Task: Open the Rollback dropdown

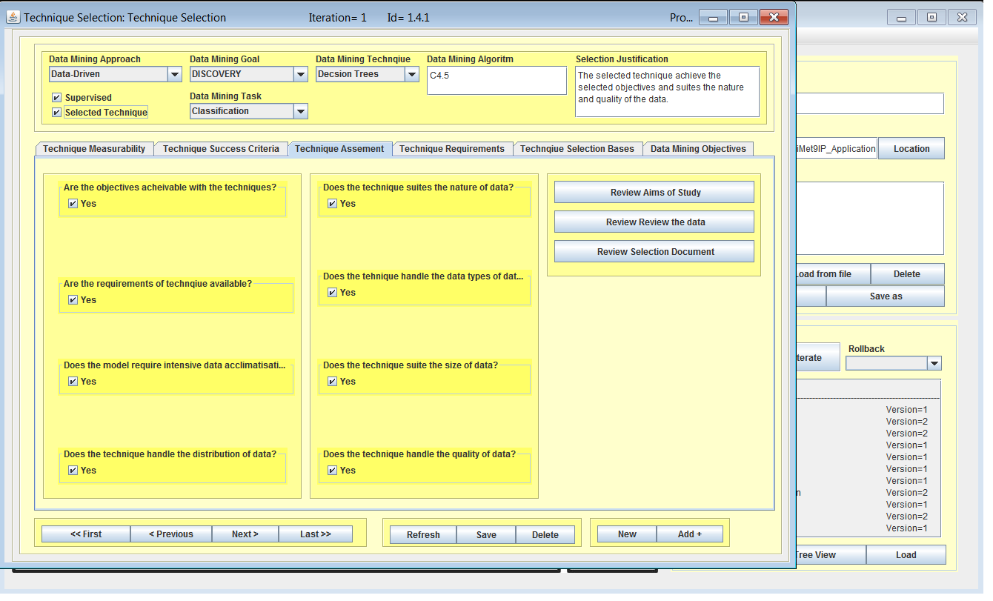Action: [x=934, y=363]
